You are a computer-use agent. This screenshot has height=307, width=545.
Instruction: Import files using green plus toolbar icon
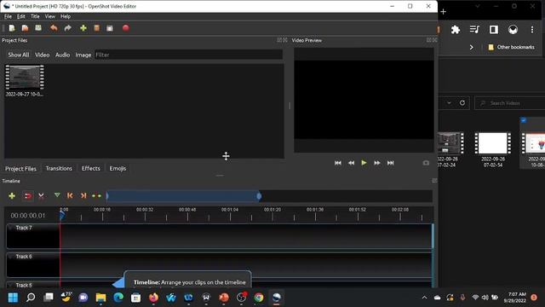point(83,28)
